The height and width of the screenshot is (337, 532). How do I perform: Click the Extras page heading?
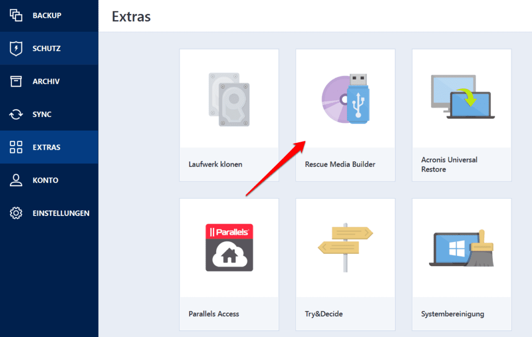[x=131, y=17]
